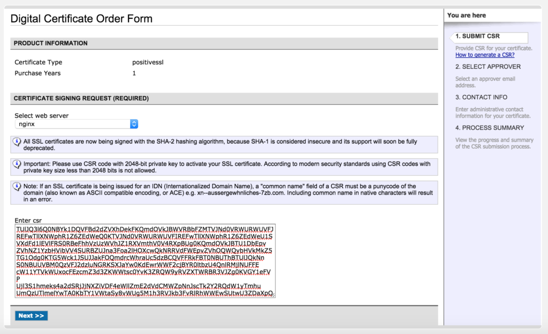The width and height of the screenshot is (548, 334).
Task: Go to step 3. CONTACT INFO
Action: (481, 97)
